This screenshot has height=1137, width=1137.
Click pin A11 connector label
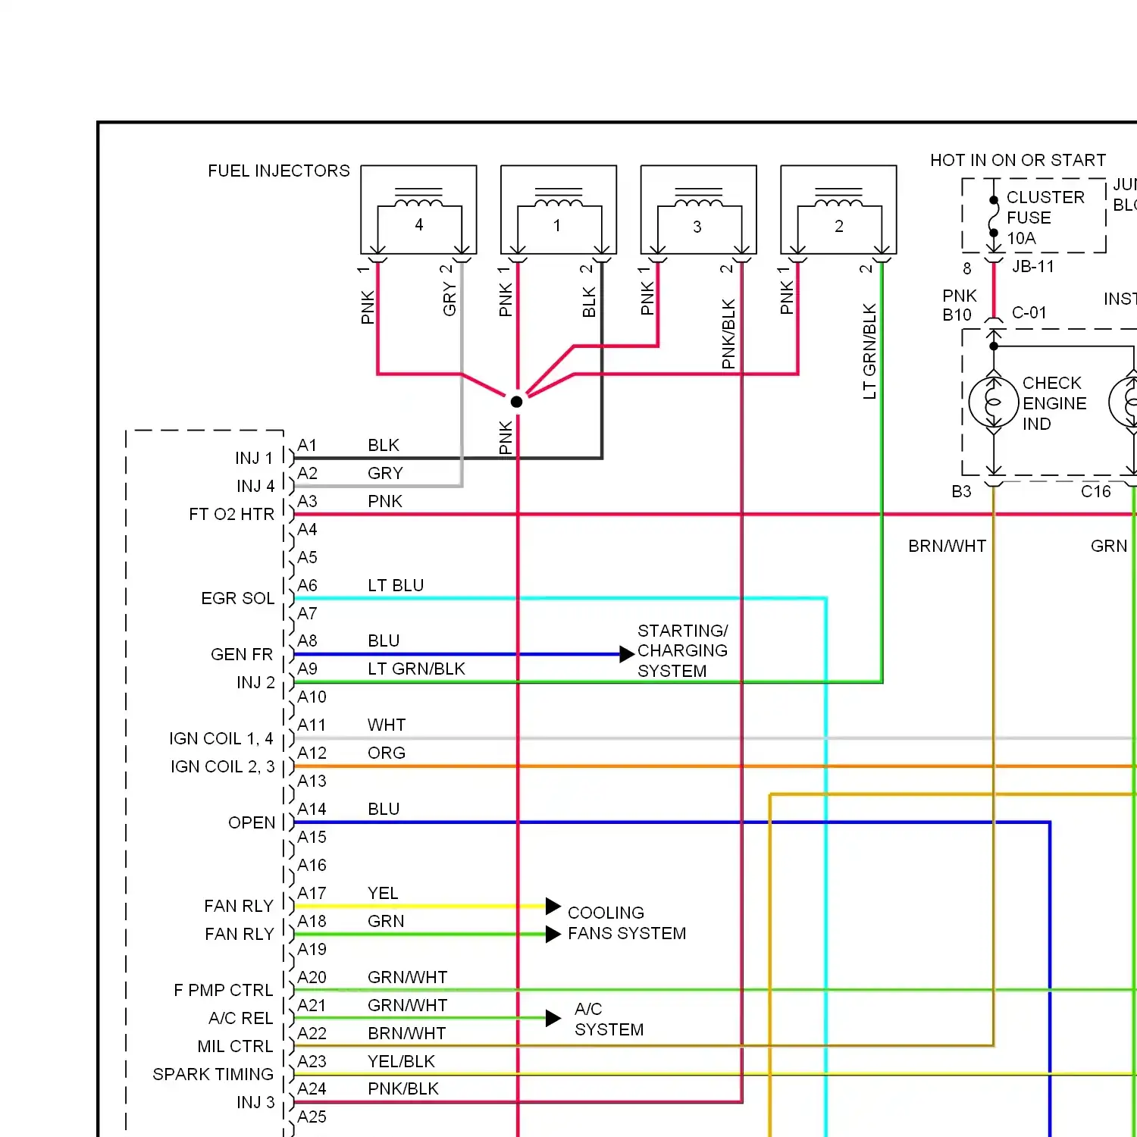[x=312, y=725]
